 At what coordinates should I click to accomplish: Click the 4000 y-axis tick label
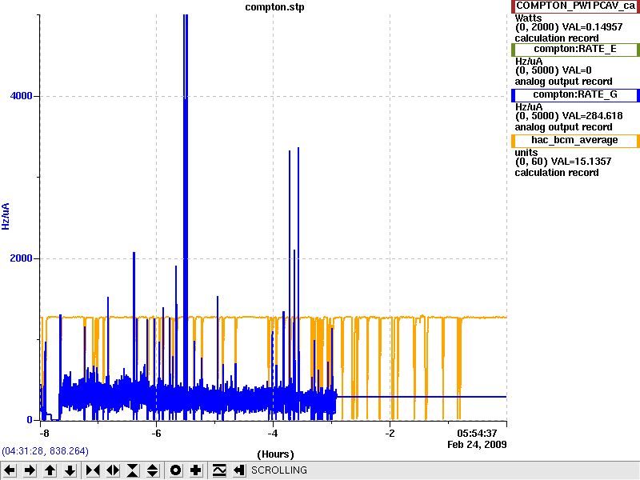click(x=21, y=96)
